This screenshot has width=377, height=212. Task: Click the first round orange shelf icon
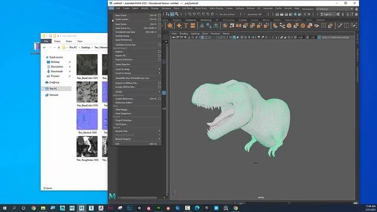170,25
